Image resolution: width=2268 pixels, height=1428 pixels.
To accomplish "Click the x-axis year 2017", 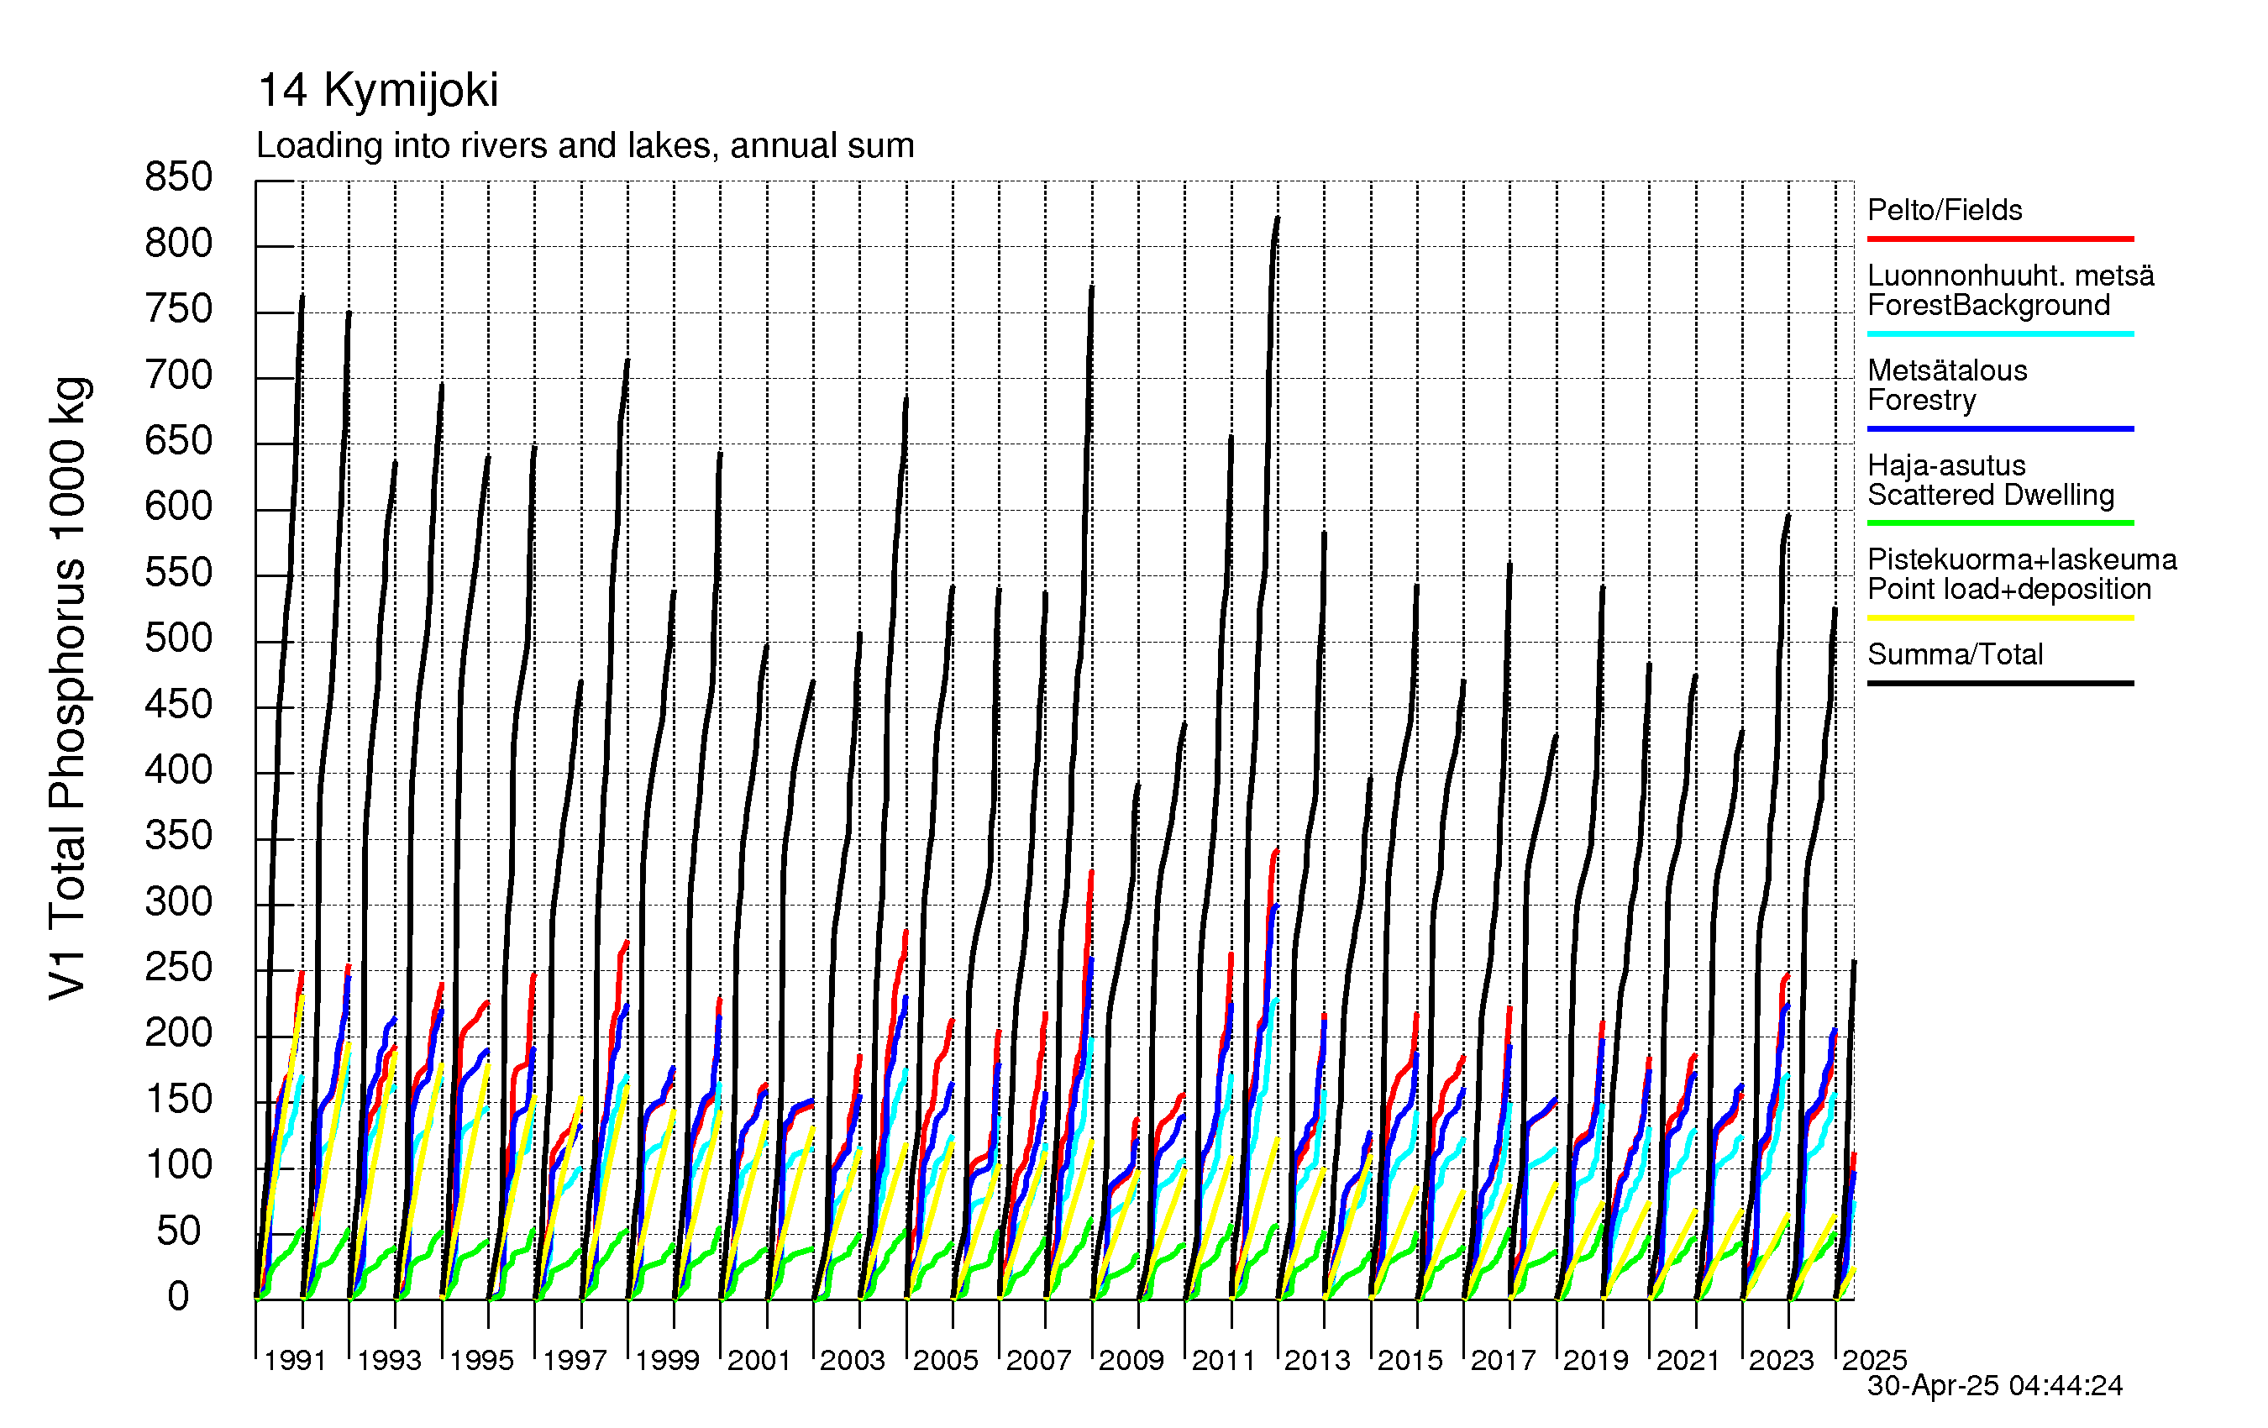I will pyautogui.click(x=1504, y=1360).
